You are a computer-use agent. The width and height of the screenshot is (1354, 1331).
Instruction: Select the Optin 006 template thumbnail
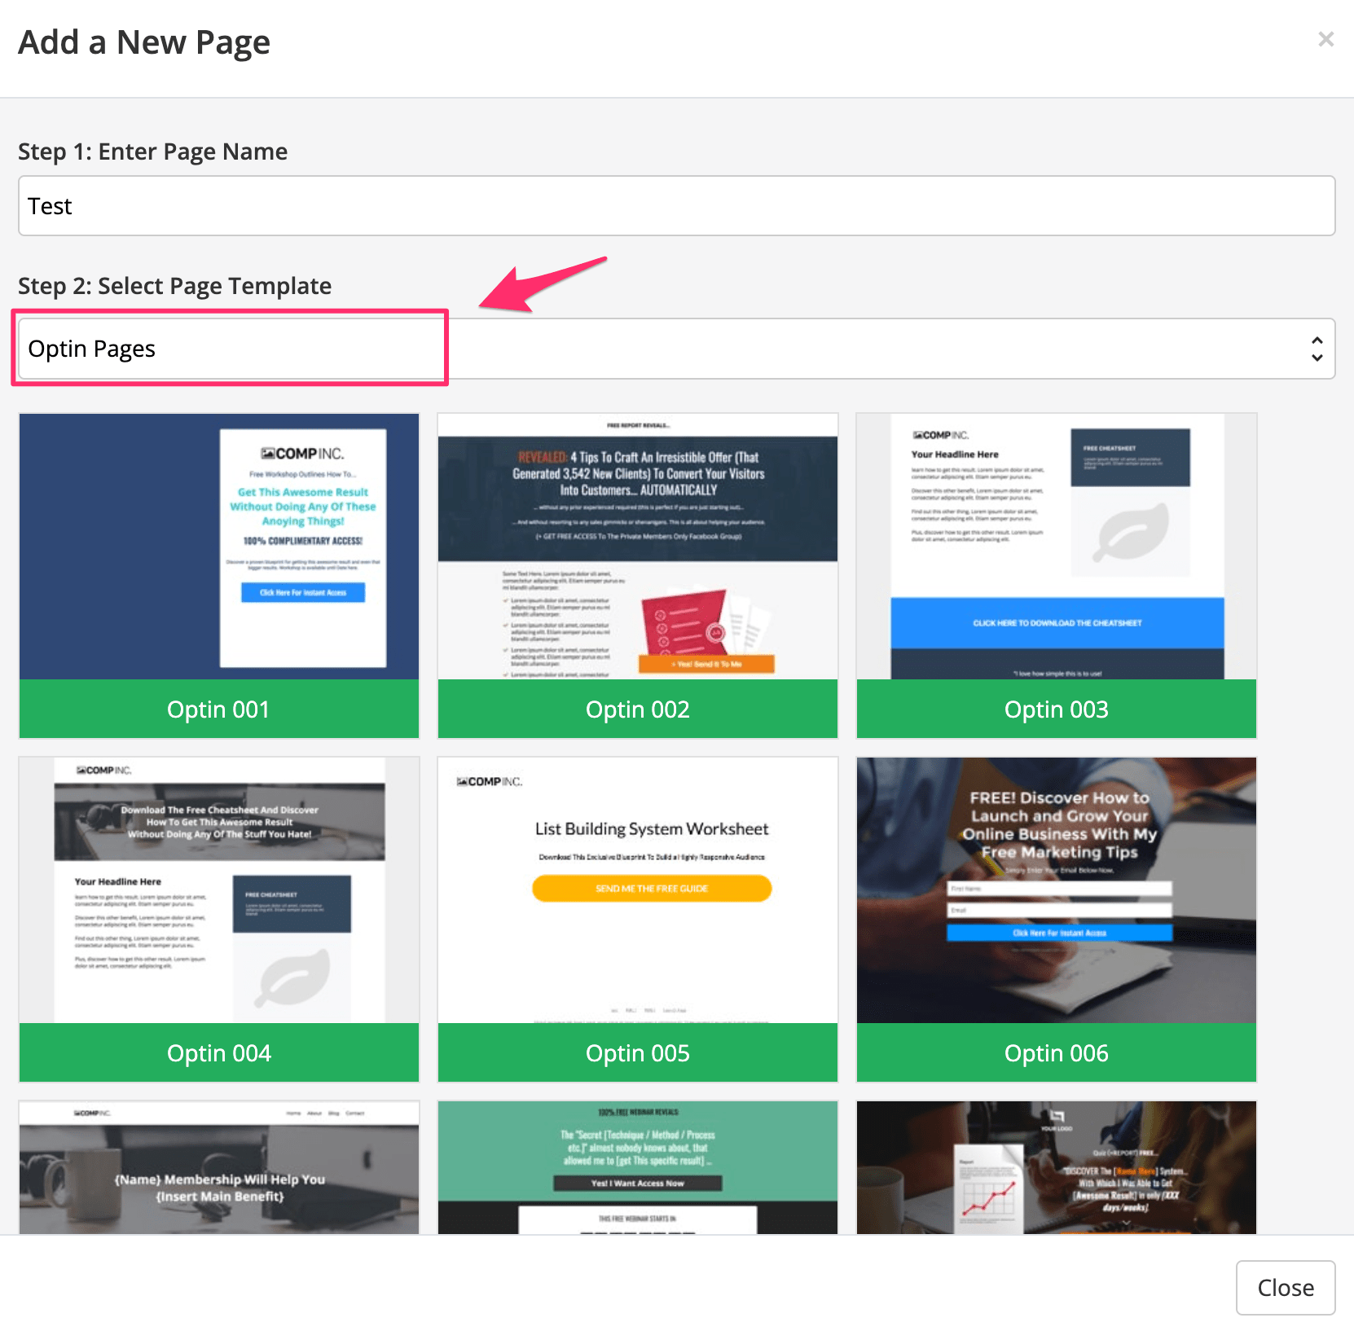1057,890
